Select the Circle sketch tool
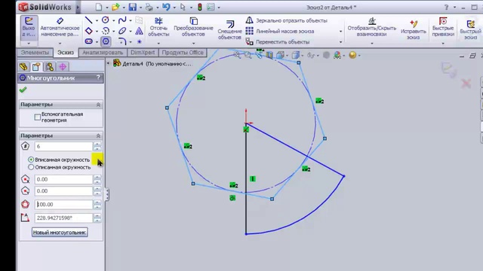483x271 pixels. (106, 20)
